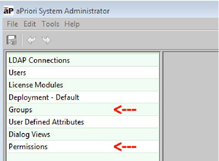
Task: Click the Save toolbar icon
Action: 12,40
